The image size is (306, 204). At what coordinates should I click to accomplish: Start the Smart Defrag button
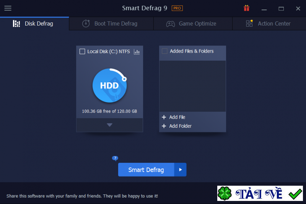(x=146, y=170)
